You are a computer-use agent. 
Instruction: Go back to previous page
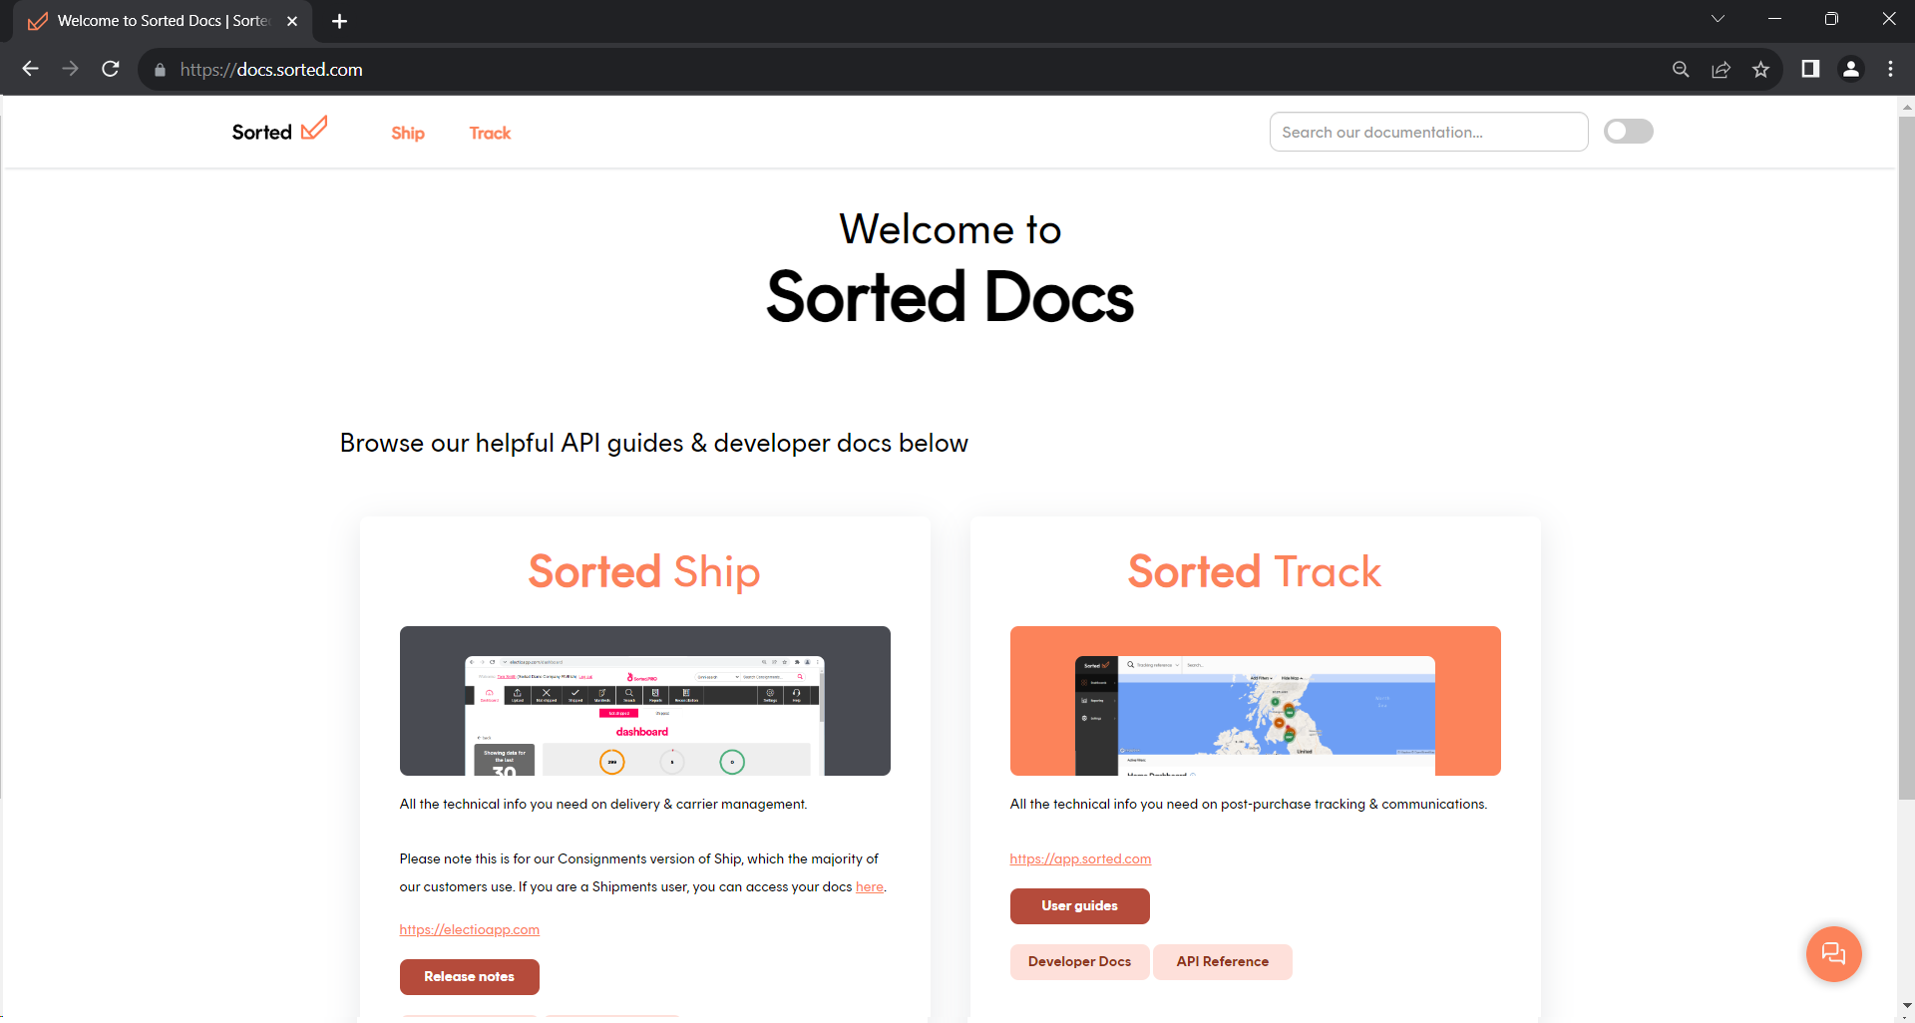click(30, 69)
